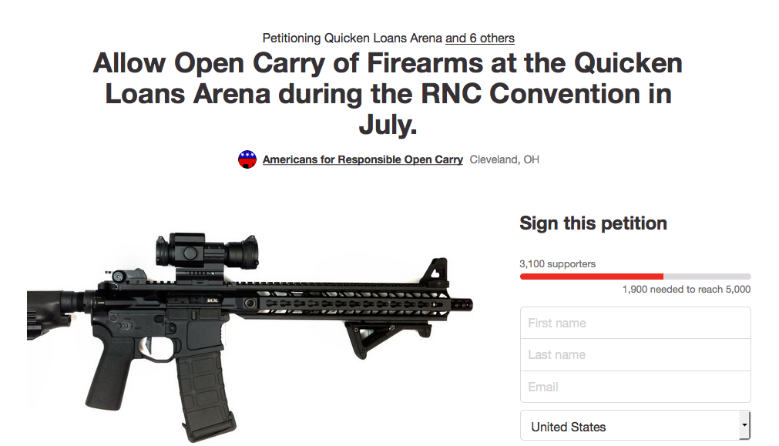Click the "Cleveland, OH" location text
779x446 pixels.
[504, 159]
